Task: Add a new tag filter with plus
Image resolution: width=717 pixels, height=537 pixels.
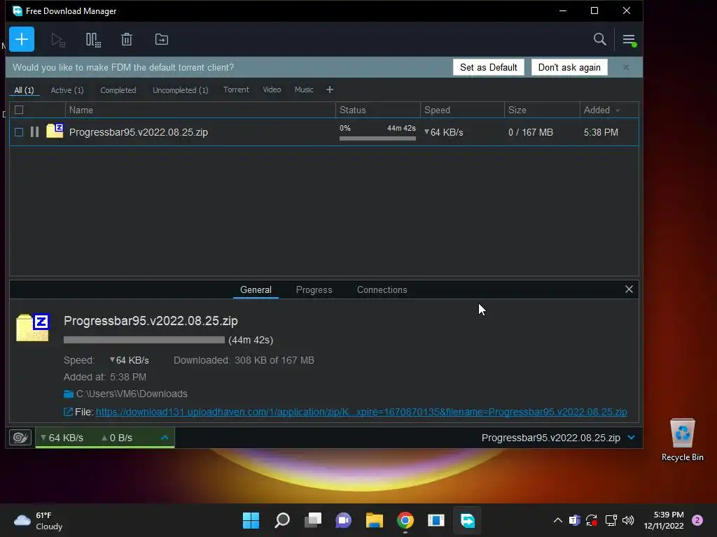Action: coord(330,89)
